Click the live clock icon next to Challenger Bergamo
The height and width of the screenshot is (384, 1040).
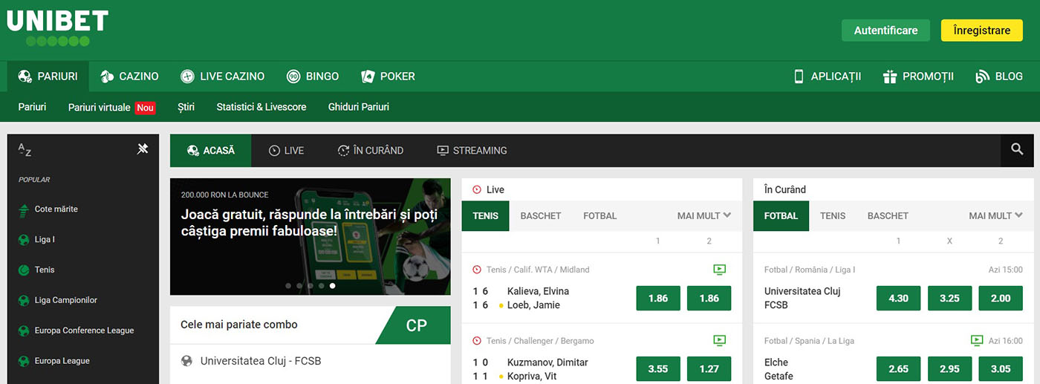(477, 341)
